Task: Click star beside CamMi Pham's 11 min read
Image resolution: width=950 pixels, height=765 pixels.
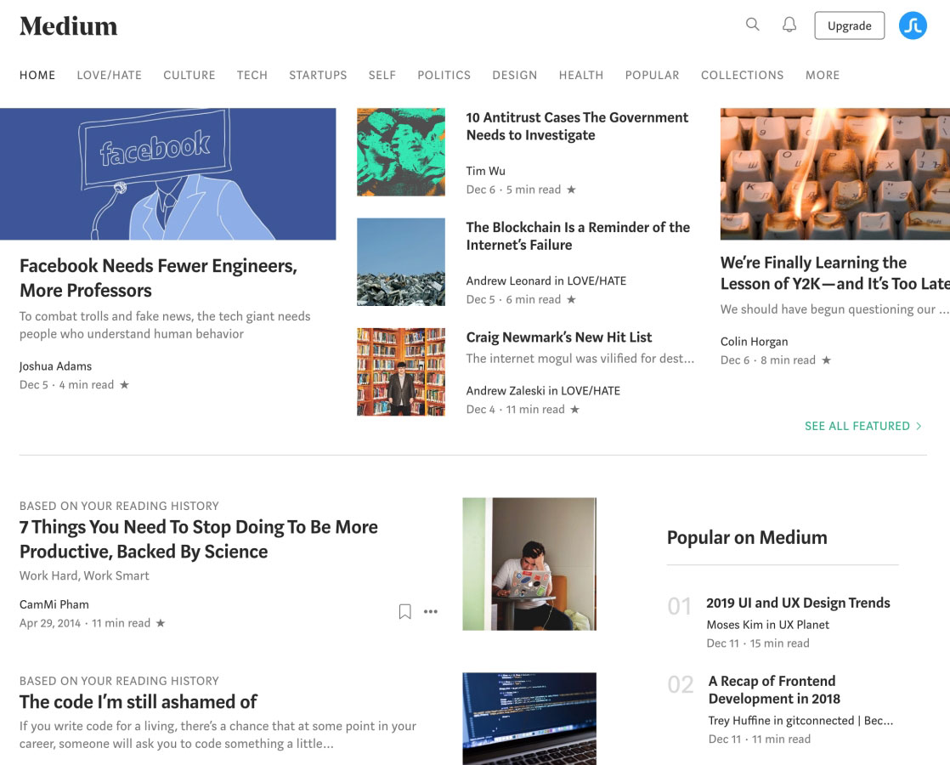Action: point(161,622)
